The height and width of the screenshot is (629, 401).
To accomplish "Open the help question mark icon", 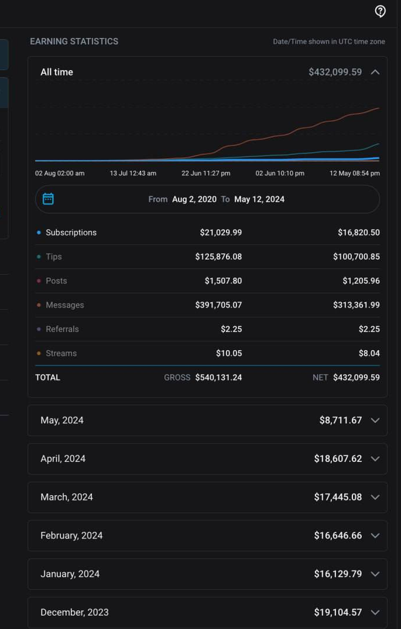I will pos(380,11).
